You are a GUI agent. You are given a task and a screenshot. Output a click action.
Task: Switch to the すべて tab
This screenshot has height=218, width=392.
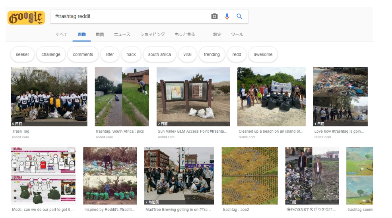click(x=61, y=35)
